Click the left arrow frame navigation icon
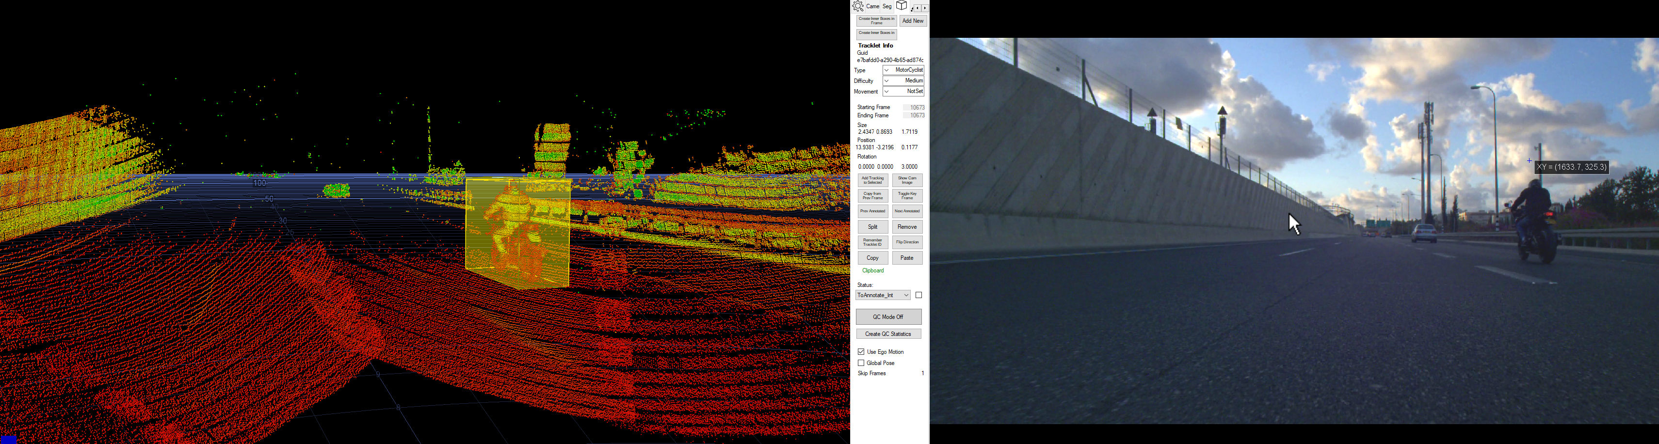 point(917,7)
